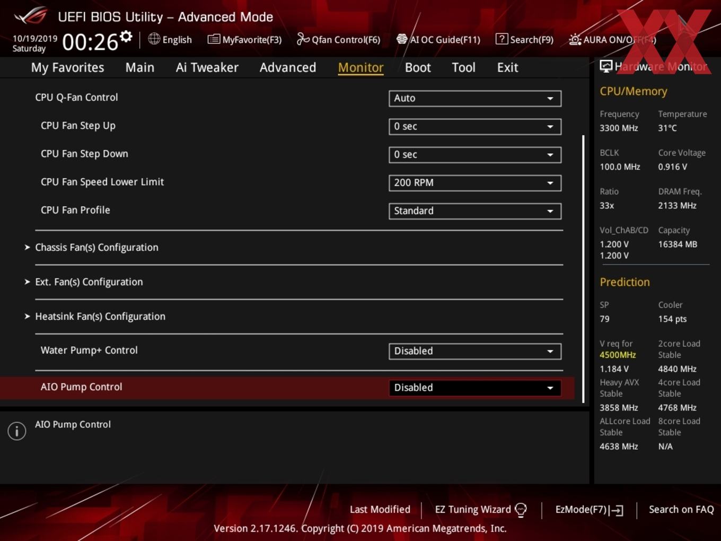Viewport: 721px width, 541px height.
Task: Open the Water Pump+ Control dropdown
Action: [x=475, y=351]
